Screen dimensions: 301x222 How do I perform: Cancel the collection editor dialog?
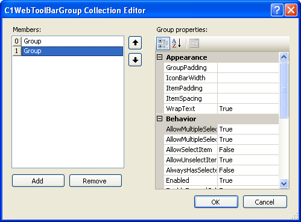point(265,202)
